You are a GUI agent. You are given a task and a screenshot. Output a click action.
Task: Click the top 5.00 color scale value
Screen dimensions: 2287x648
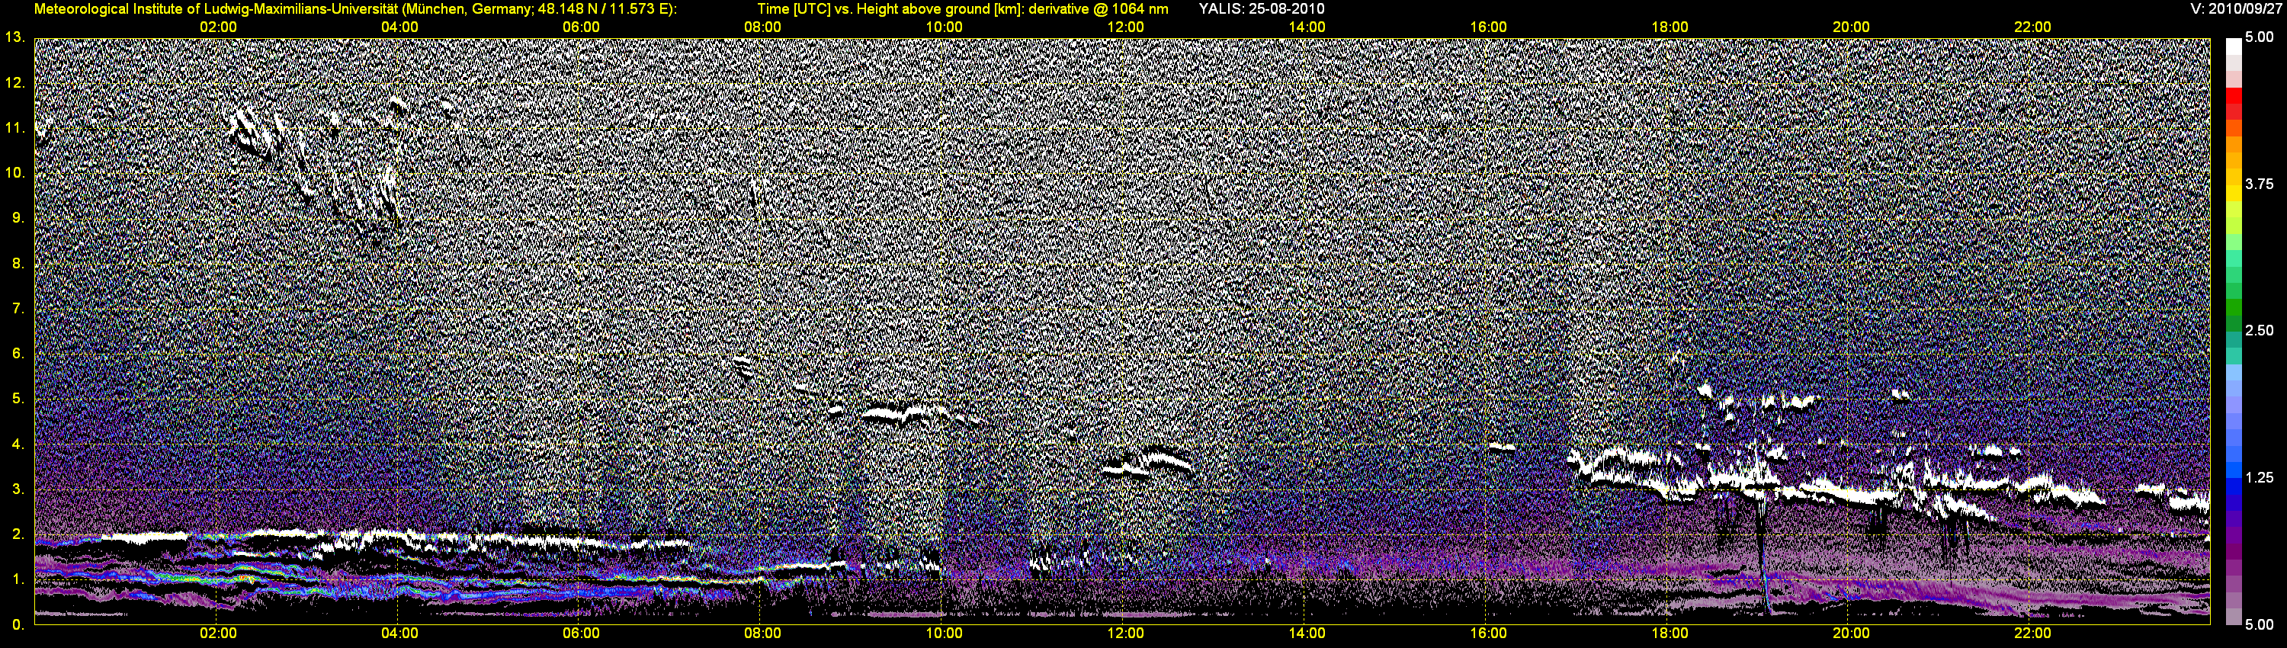point(2260,38)
